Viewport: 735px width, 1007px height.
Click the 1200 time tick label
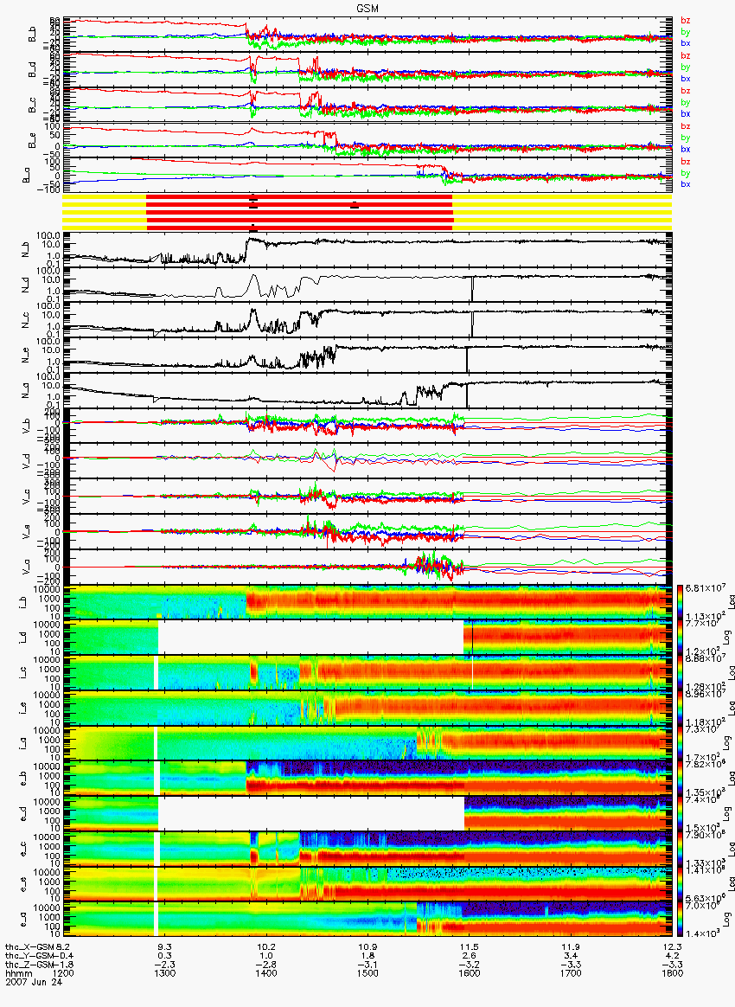pos(63,973)
